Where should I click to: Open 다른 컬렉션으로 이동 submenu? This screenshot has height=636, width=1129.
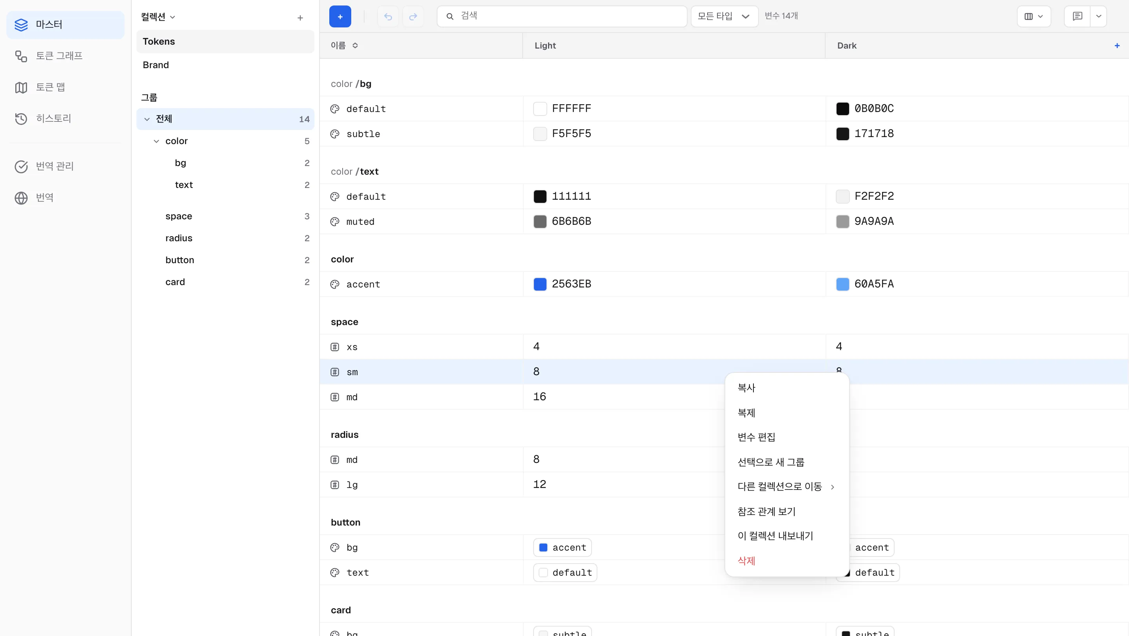[787, 487]
